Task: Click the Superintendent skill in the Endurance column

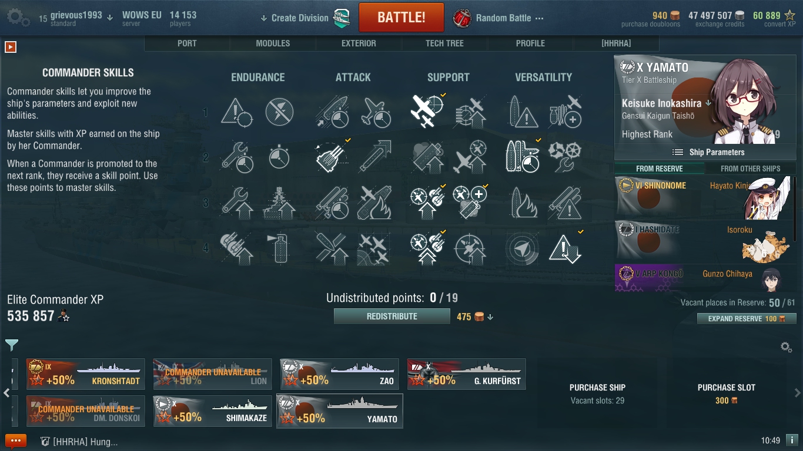Action: coord(236,203)
